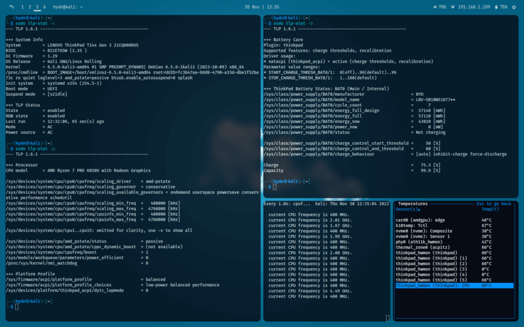Screen dimensions: 524x327
Task: Switch to workspace 6
Action: pos(45,7)
